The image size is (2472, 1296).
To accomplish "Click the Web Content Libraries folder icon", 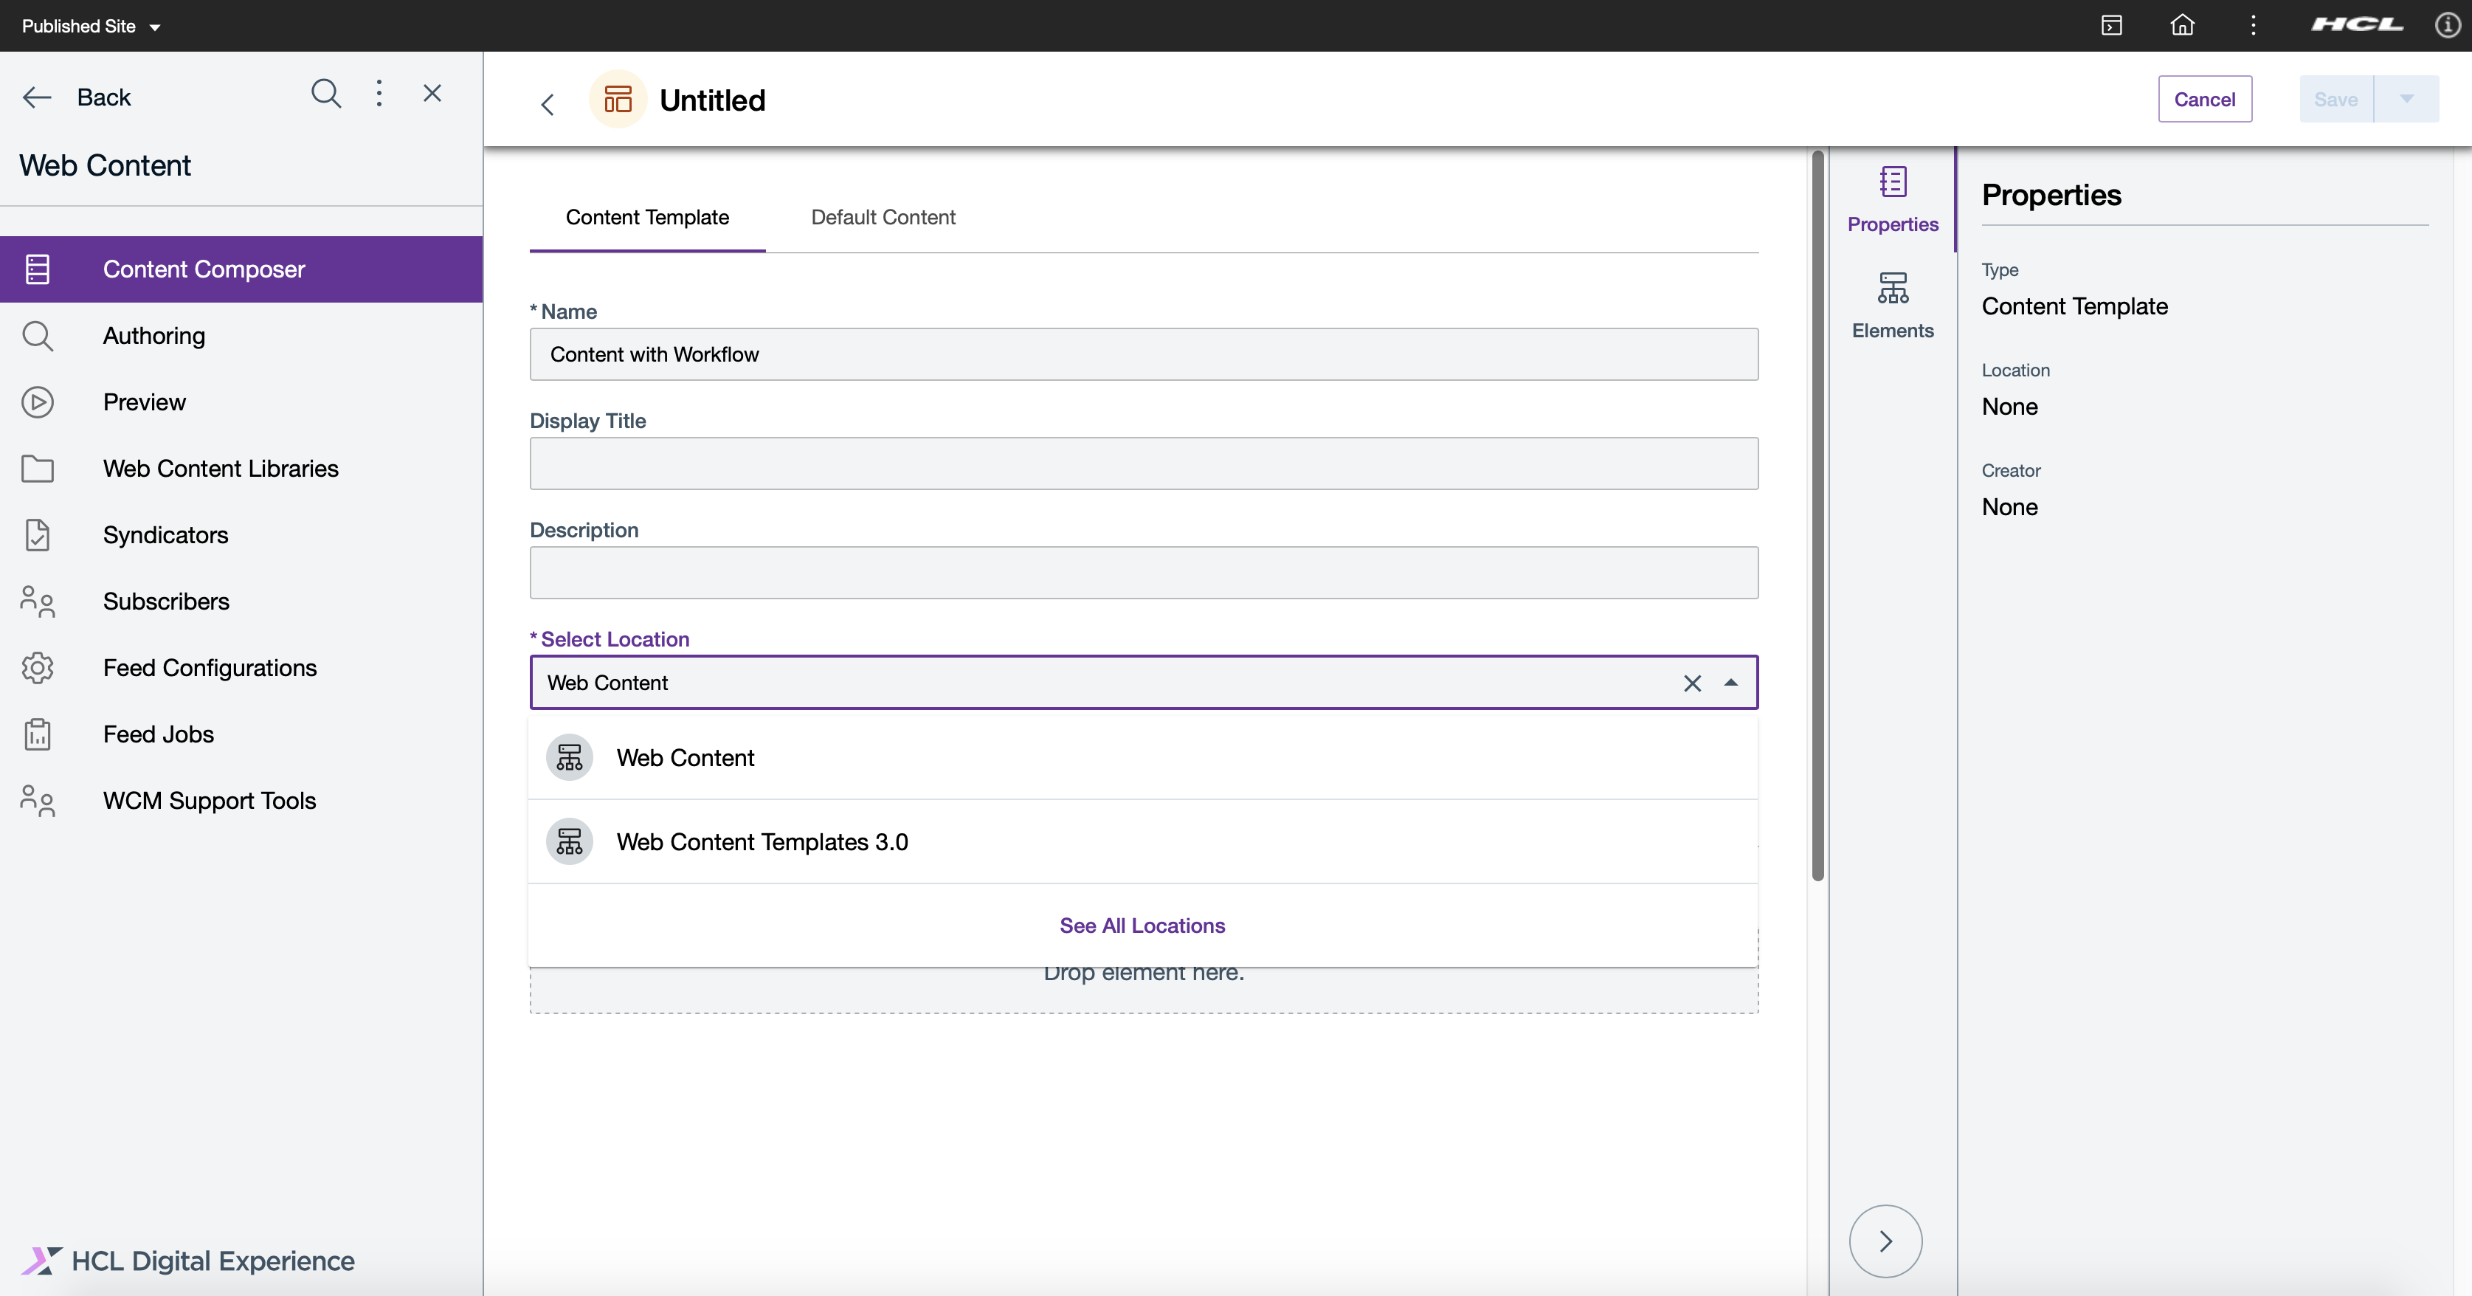I will point(38,469).
